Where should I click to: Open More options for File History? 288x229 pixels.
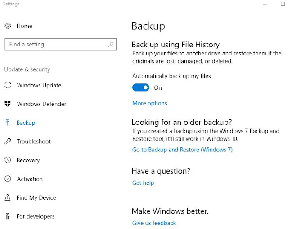150,103
